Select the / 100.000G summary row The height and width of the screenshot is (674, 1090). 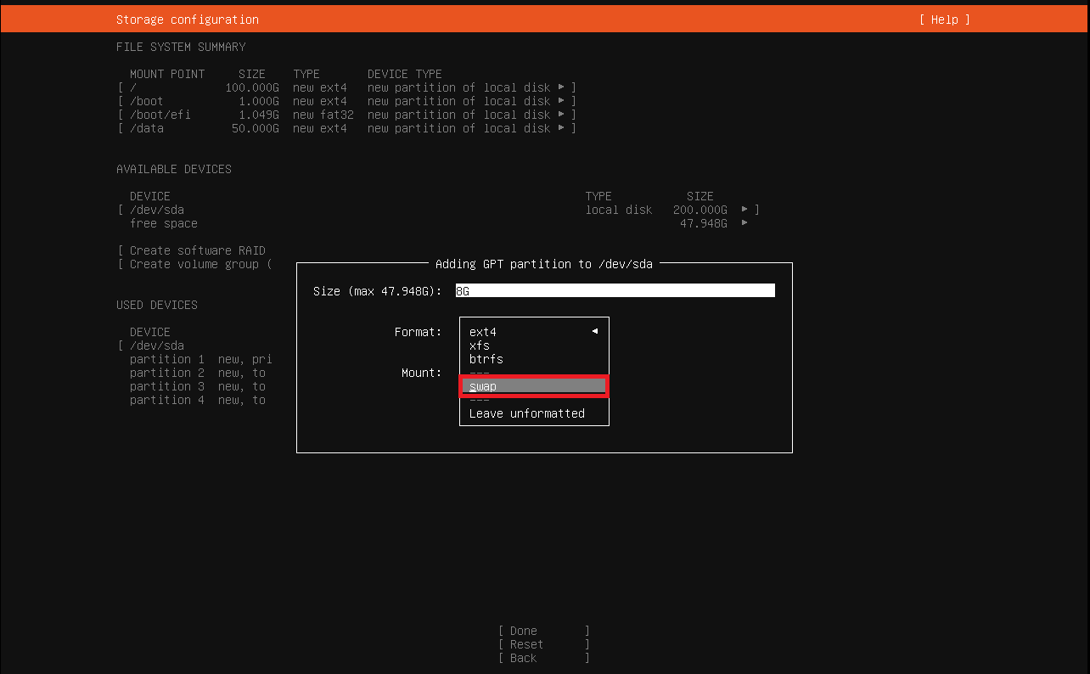click(x=347, y=87)
